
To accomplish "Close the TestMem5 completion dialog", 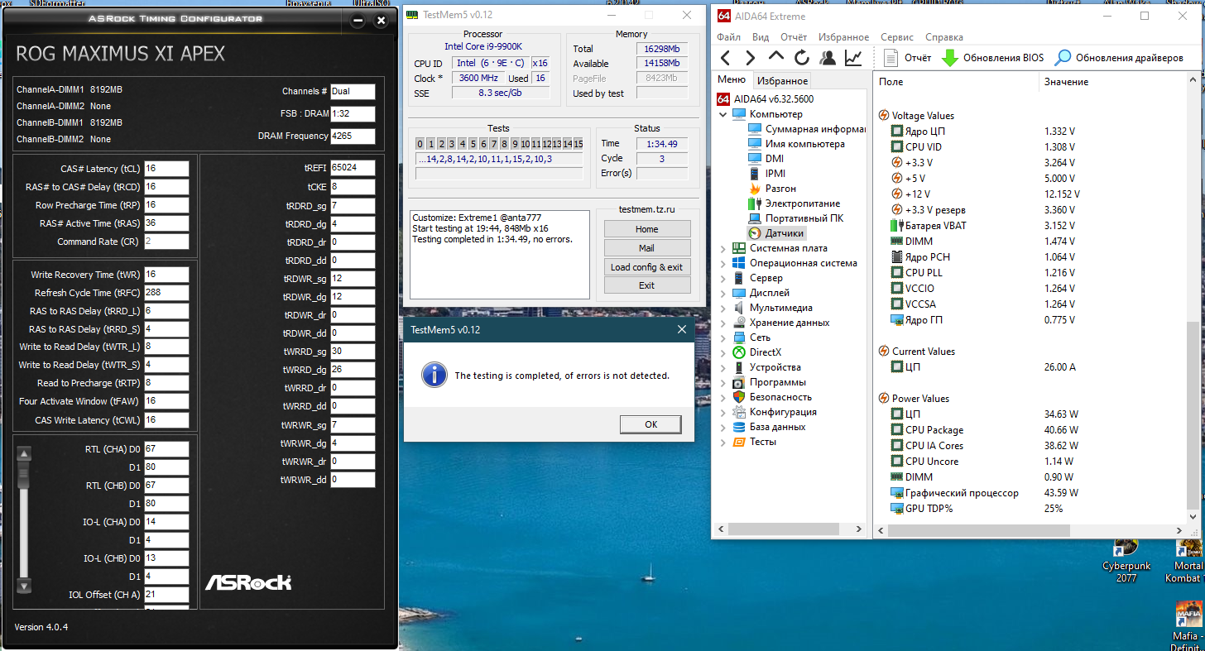I will (682, 329).
